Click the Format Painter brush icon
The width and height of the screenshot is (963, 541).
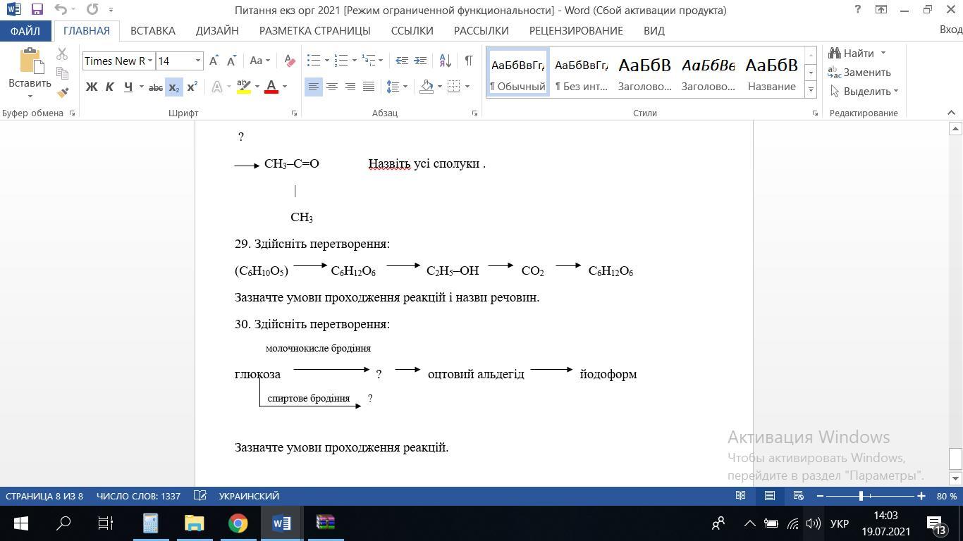click(62, 92)
